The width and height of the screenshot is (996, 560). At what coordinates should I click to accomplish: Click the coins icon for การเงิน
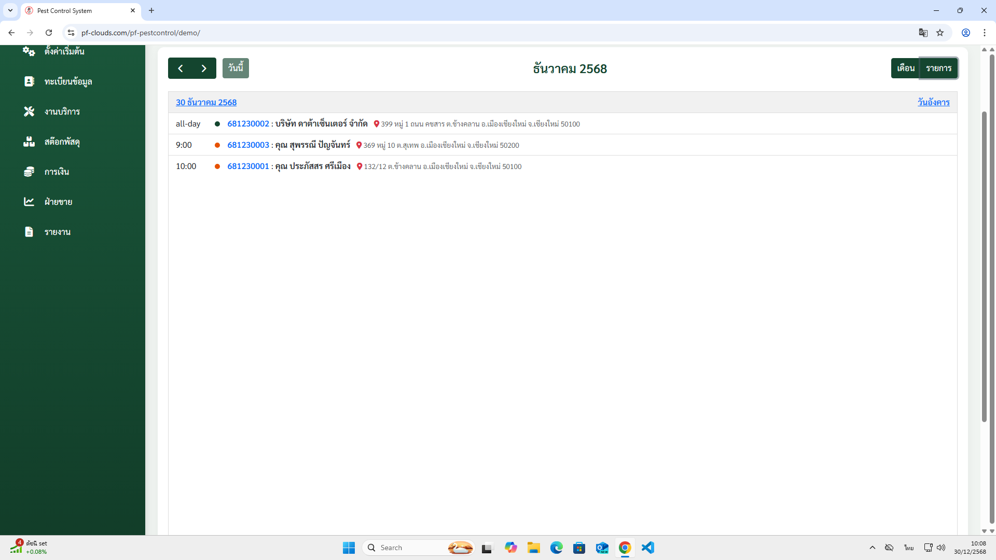click(x=29, y=172)
